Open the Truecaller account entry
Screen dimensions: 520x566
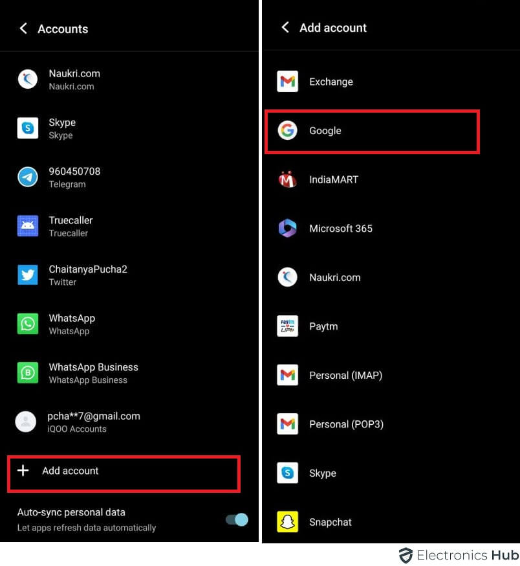[129, 226]
